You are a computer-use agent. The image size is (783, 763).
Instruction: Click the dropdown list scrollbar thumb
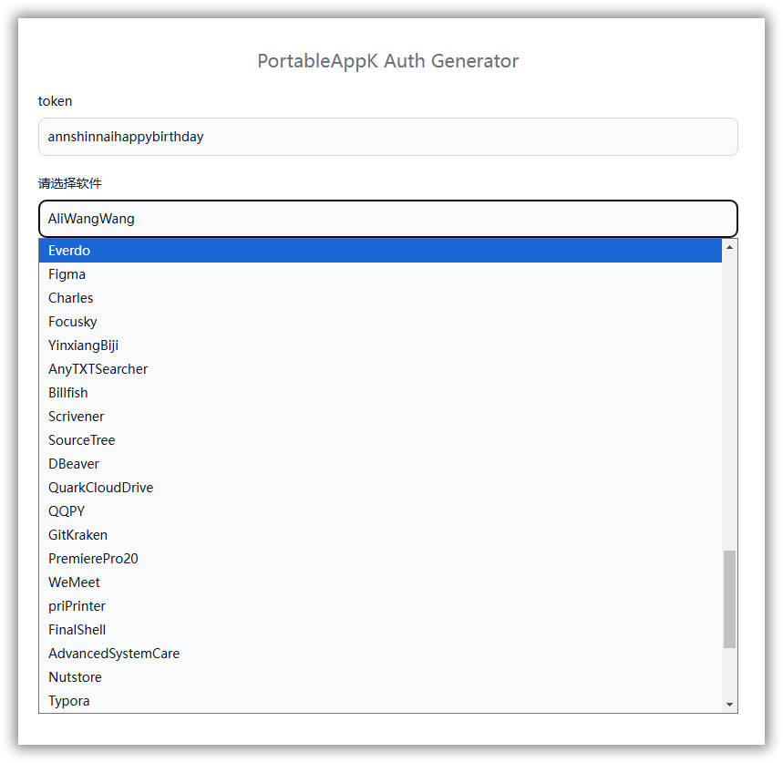click(729, 599)
